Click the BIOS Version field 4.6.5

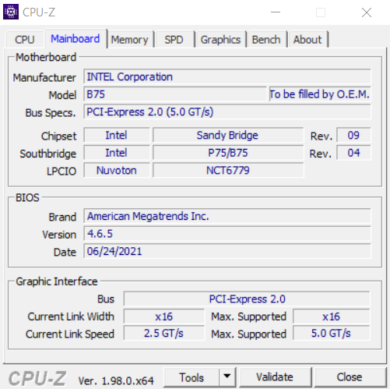[227, 234]
